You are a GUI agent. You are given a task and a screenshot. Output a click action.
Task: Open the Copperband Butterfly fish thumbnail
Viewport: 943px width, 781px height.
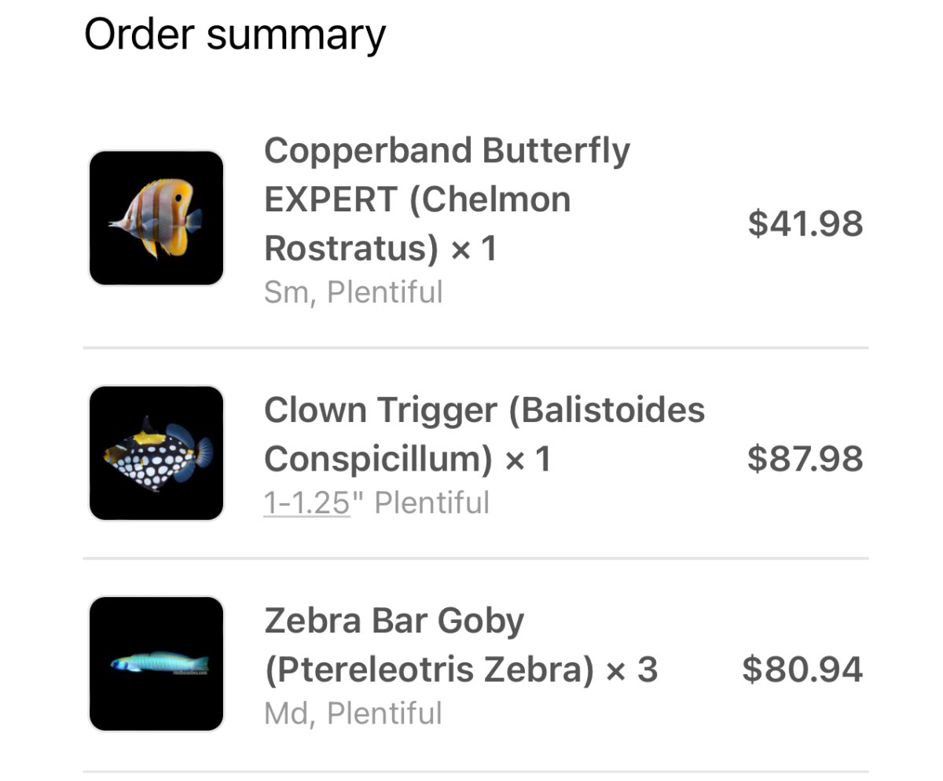point(156,218)
